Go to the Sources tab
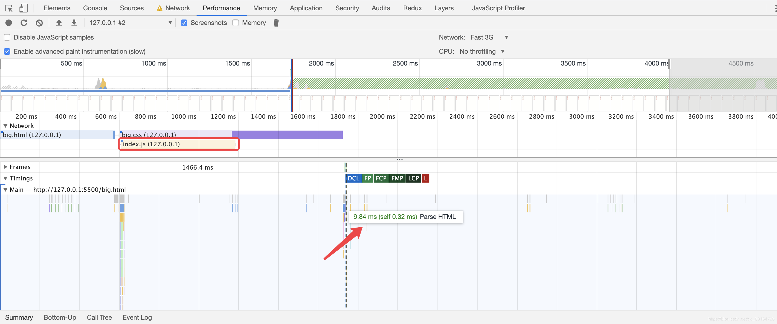777x324 pixels. click(x=132, y=8)
